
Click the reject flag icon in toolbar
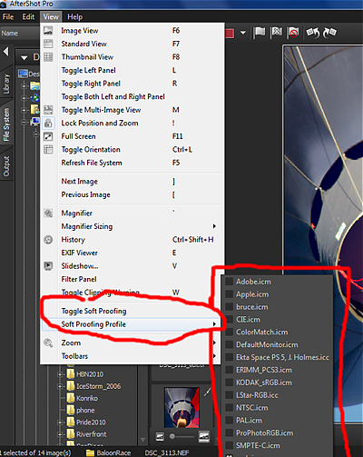coord(293,33)
